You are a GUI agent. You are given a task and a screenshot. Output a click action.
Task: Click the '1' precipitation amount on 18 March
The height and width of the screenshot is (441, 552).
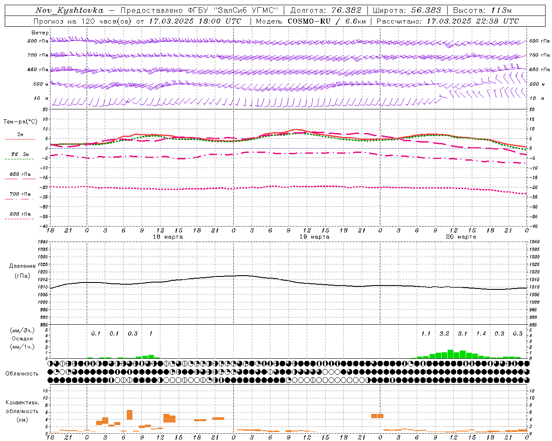coord(151,333)
